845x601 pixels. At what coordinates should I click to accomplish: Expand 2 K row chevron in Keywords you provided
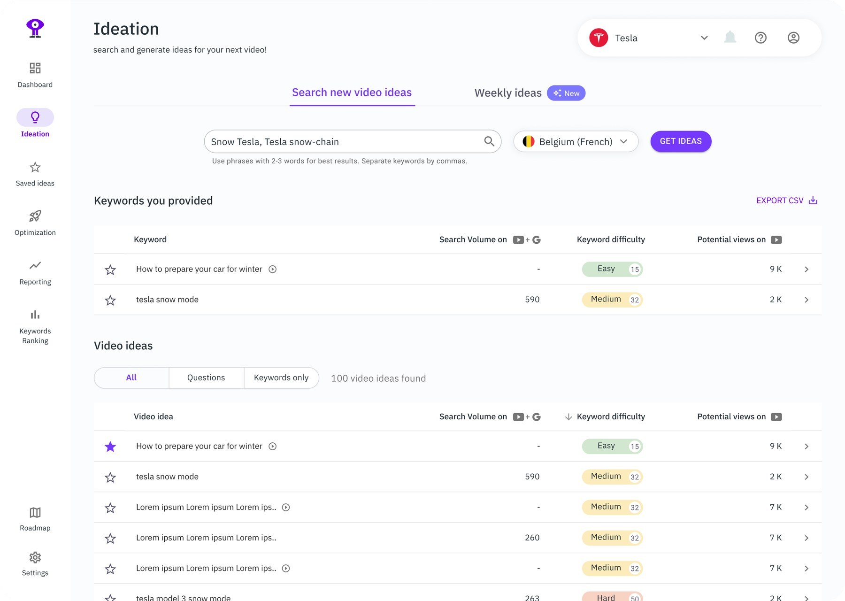807,300
